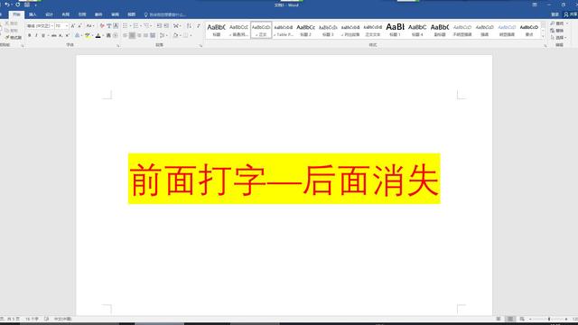Open the Review (审阅) ribbon tab
Viewport: 578px width, 325px height.
tap(115, 14)
